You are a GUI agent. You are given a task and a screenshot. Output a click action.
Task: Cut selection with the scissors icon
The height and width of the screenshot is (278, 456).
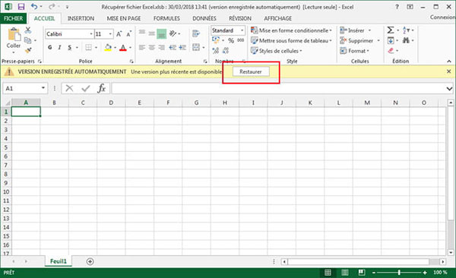coord(28,30)
